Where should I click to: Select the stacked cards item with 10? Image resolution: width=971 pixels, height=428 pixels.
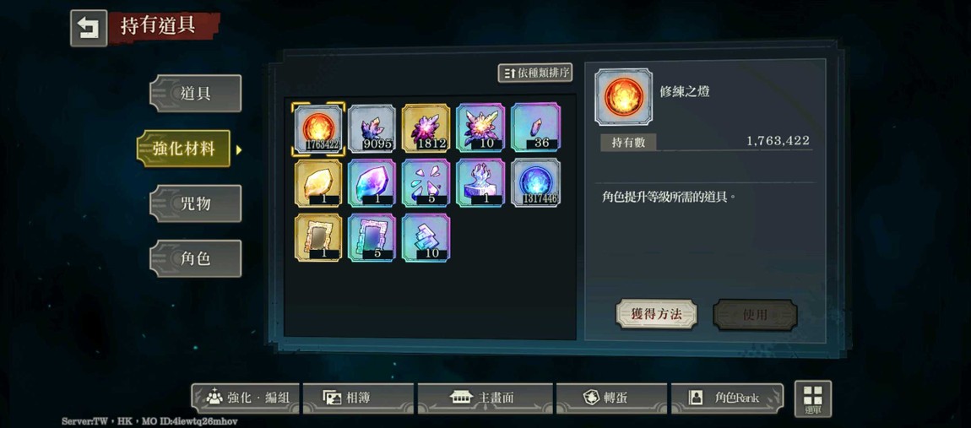[x=426, y=237]
